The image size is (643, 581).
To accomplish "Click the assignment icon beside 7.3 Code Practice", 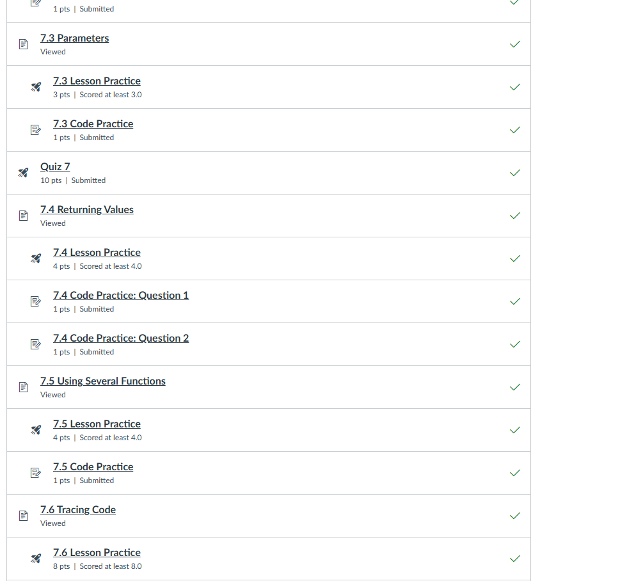I will (36, 130).
